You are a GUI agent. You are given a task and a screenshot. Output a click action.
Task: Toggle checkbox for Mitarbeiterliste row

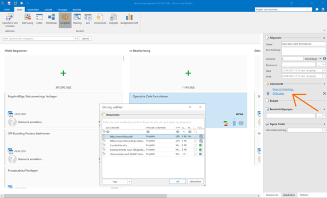click(x=195, y=150)
